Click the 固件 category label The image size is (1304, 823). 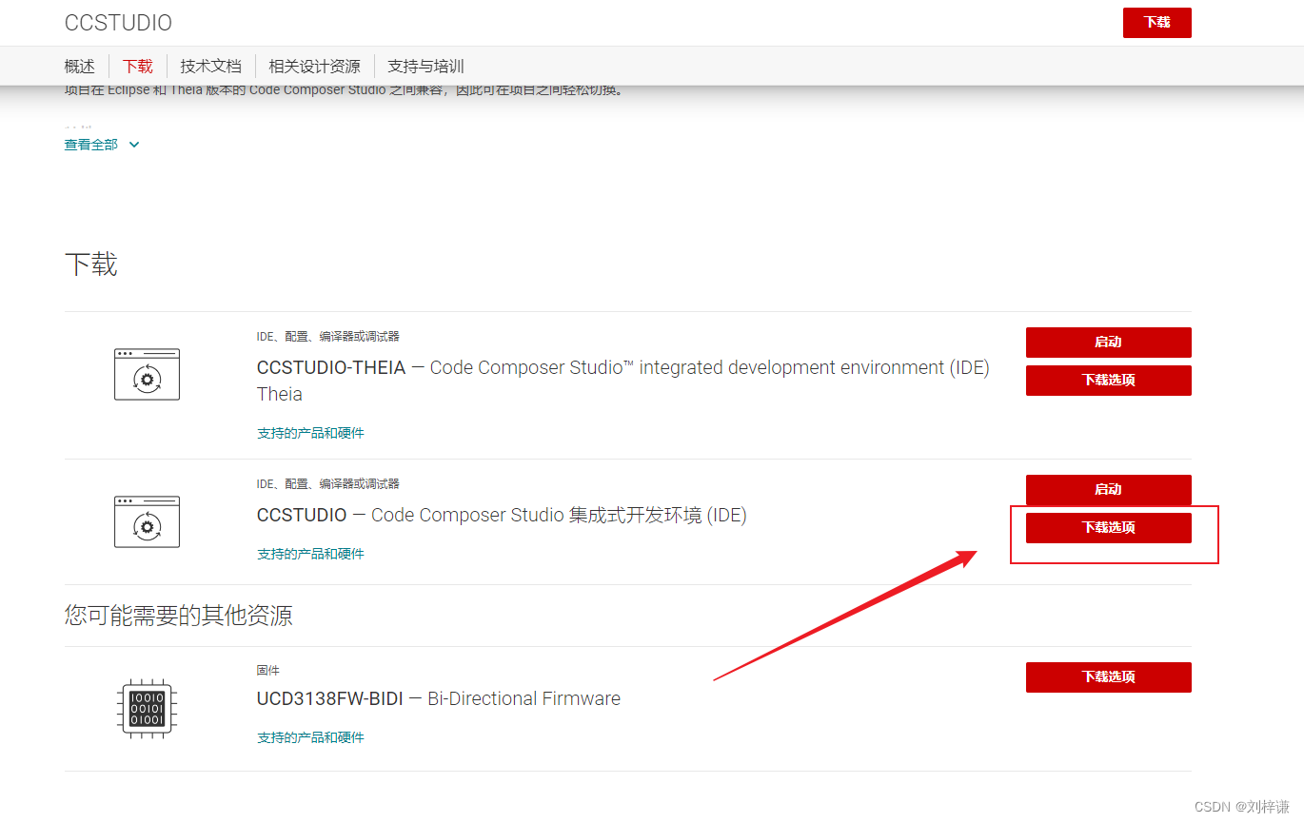pyautogui.click(x=268, y=671)
